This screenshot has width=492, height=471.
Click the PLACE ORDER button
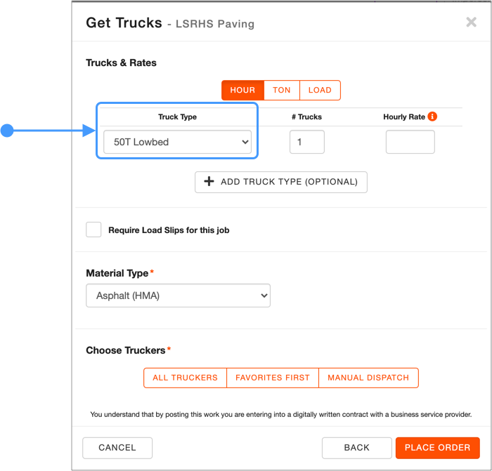tap(437, 448)
